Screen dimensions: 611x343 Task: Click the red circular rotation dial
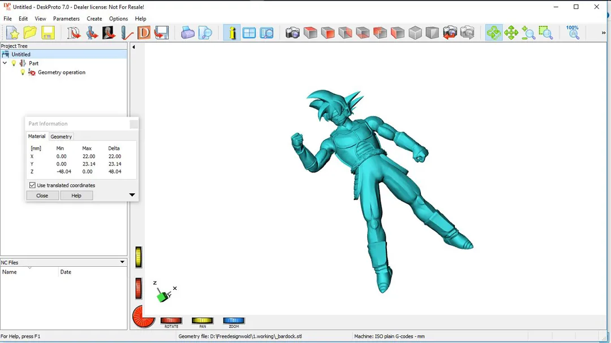pyautogui.click(x=143, y=316)
